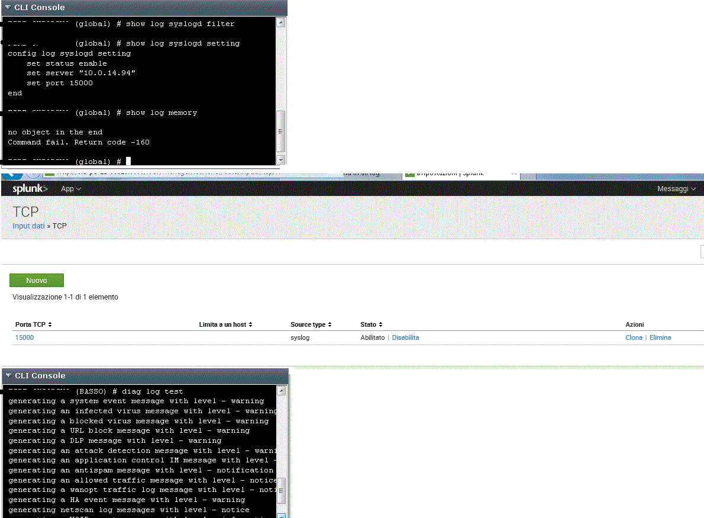Click scrollbar thumb in top CLI Console

pyautogui.click(x=280, y=131)
